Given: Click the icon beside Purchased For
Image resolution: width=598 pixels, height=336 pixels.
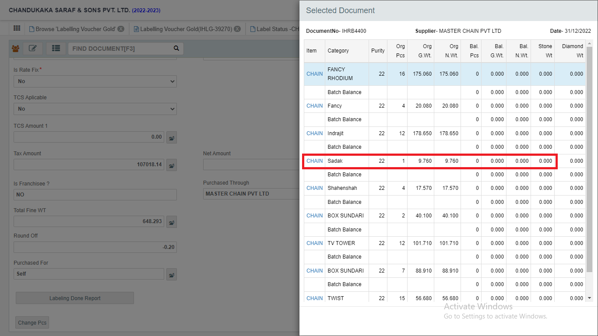Looking at the screenshot, I should (172, 274).
